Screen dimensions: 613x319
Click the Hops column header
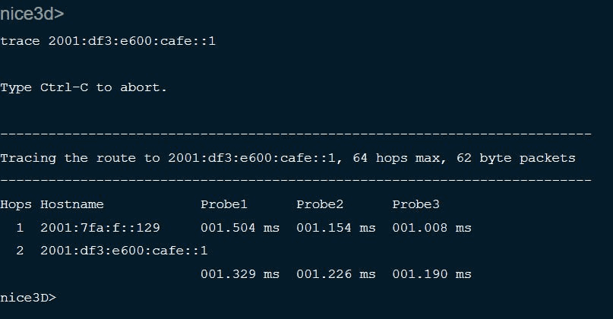pos(16,204)
